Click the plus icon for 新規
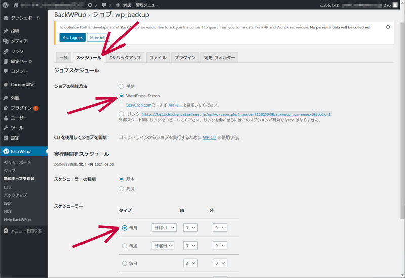The image size is (405, 278). (x=118, y=5)
